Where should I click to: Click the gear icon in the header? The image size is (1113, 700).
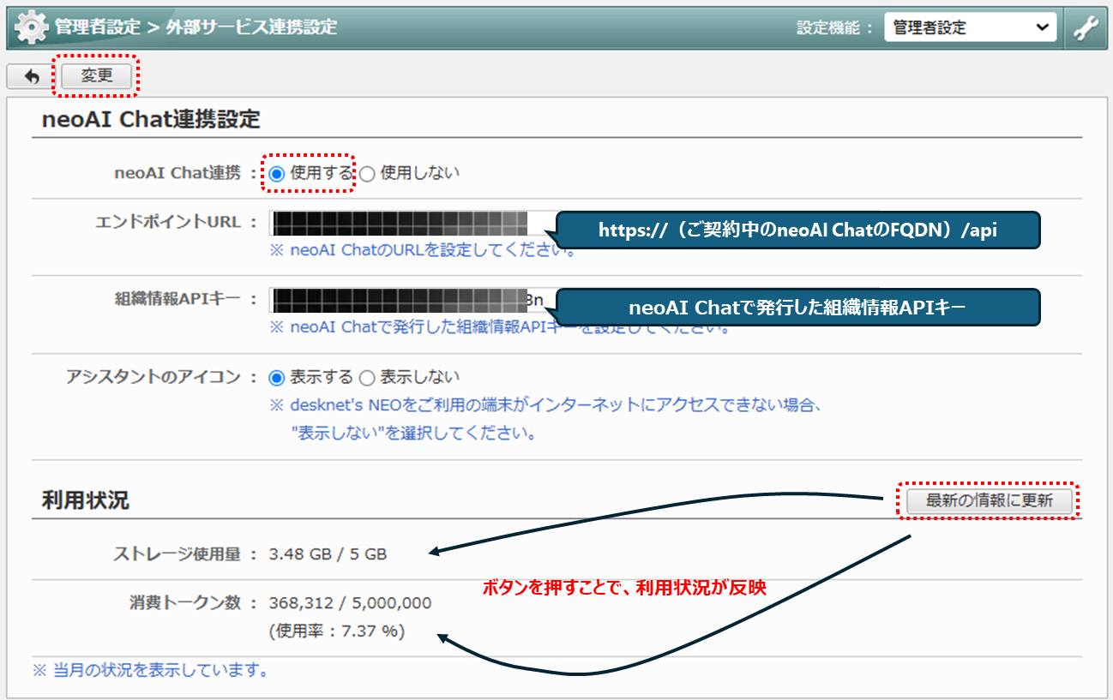click(x=32, y=27)
